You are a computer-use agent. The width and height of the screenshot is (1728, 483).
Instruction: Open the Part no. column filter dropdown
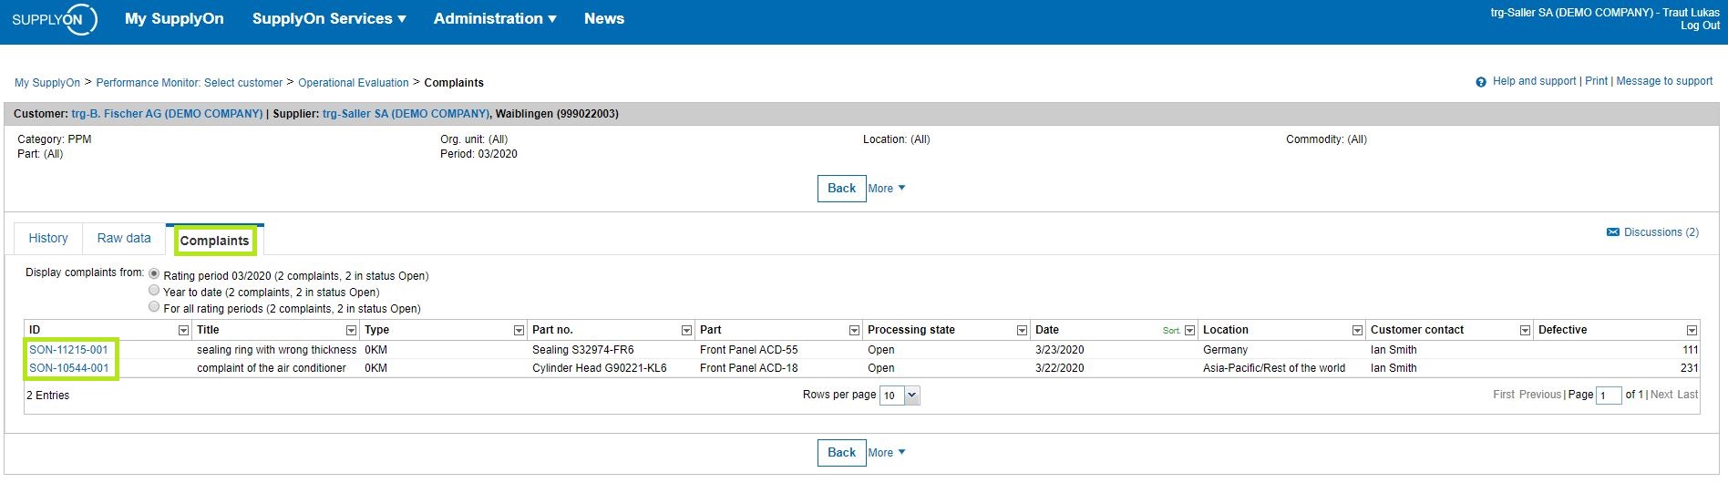[686, 330]
